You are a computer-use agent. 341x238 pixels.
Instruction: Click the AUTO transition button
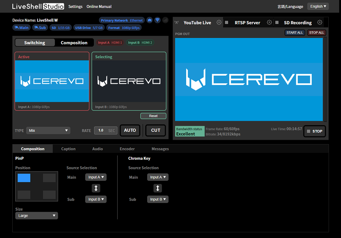click(130, 130)
